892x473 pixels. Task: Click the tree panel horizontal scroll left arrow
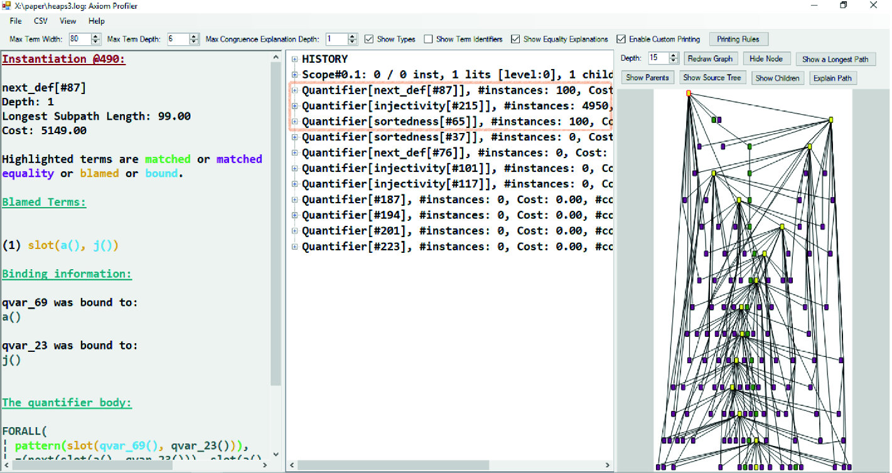(291, 466)
